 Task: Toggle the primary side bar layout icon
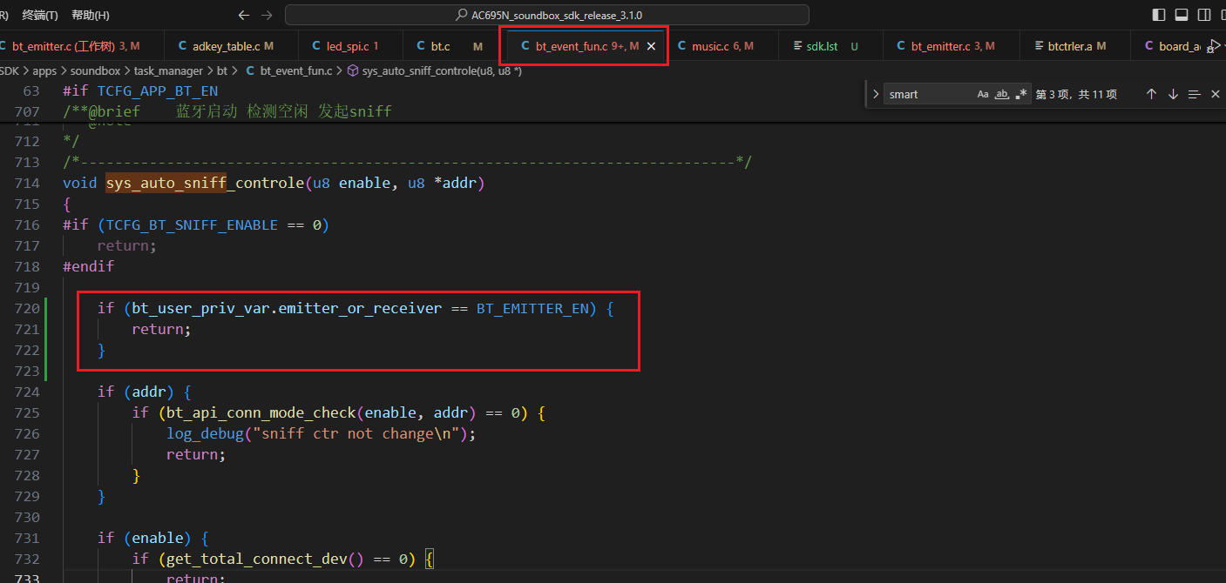(x=1159, y=15)
